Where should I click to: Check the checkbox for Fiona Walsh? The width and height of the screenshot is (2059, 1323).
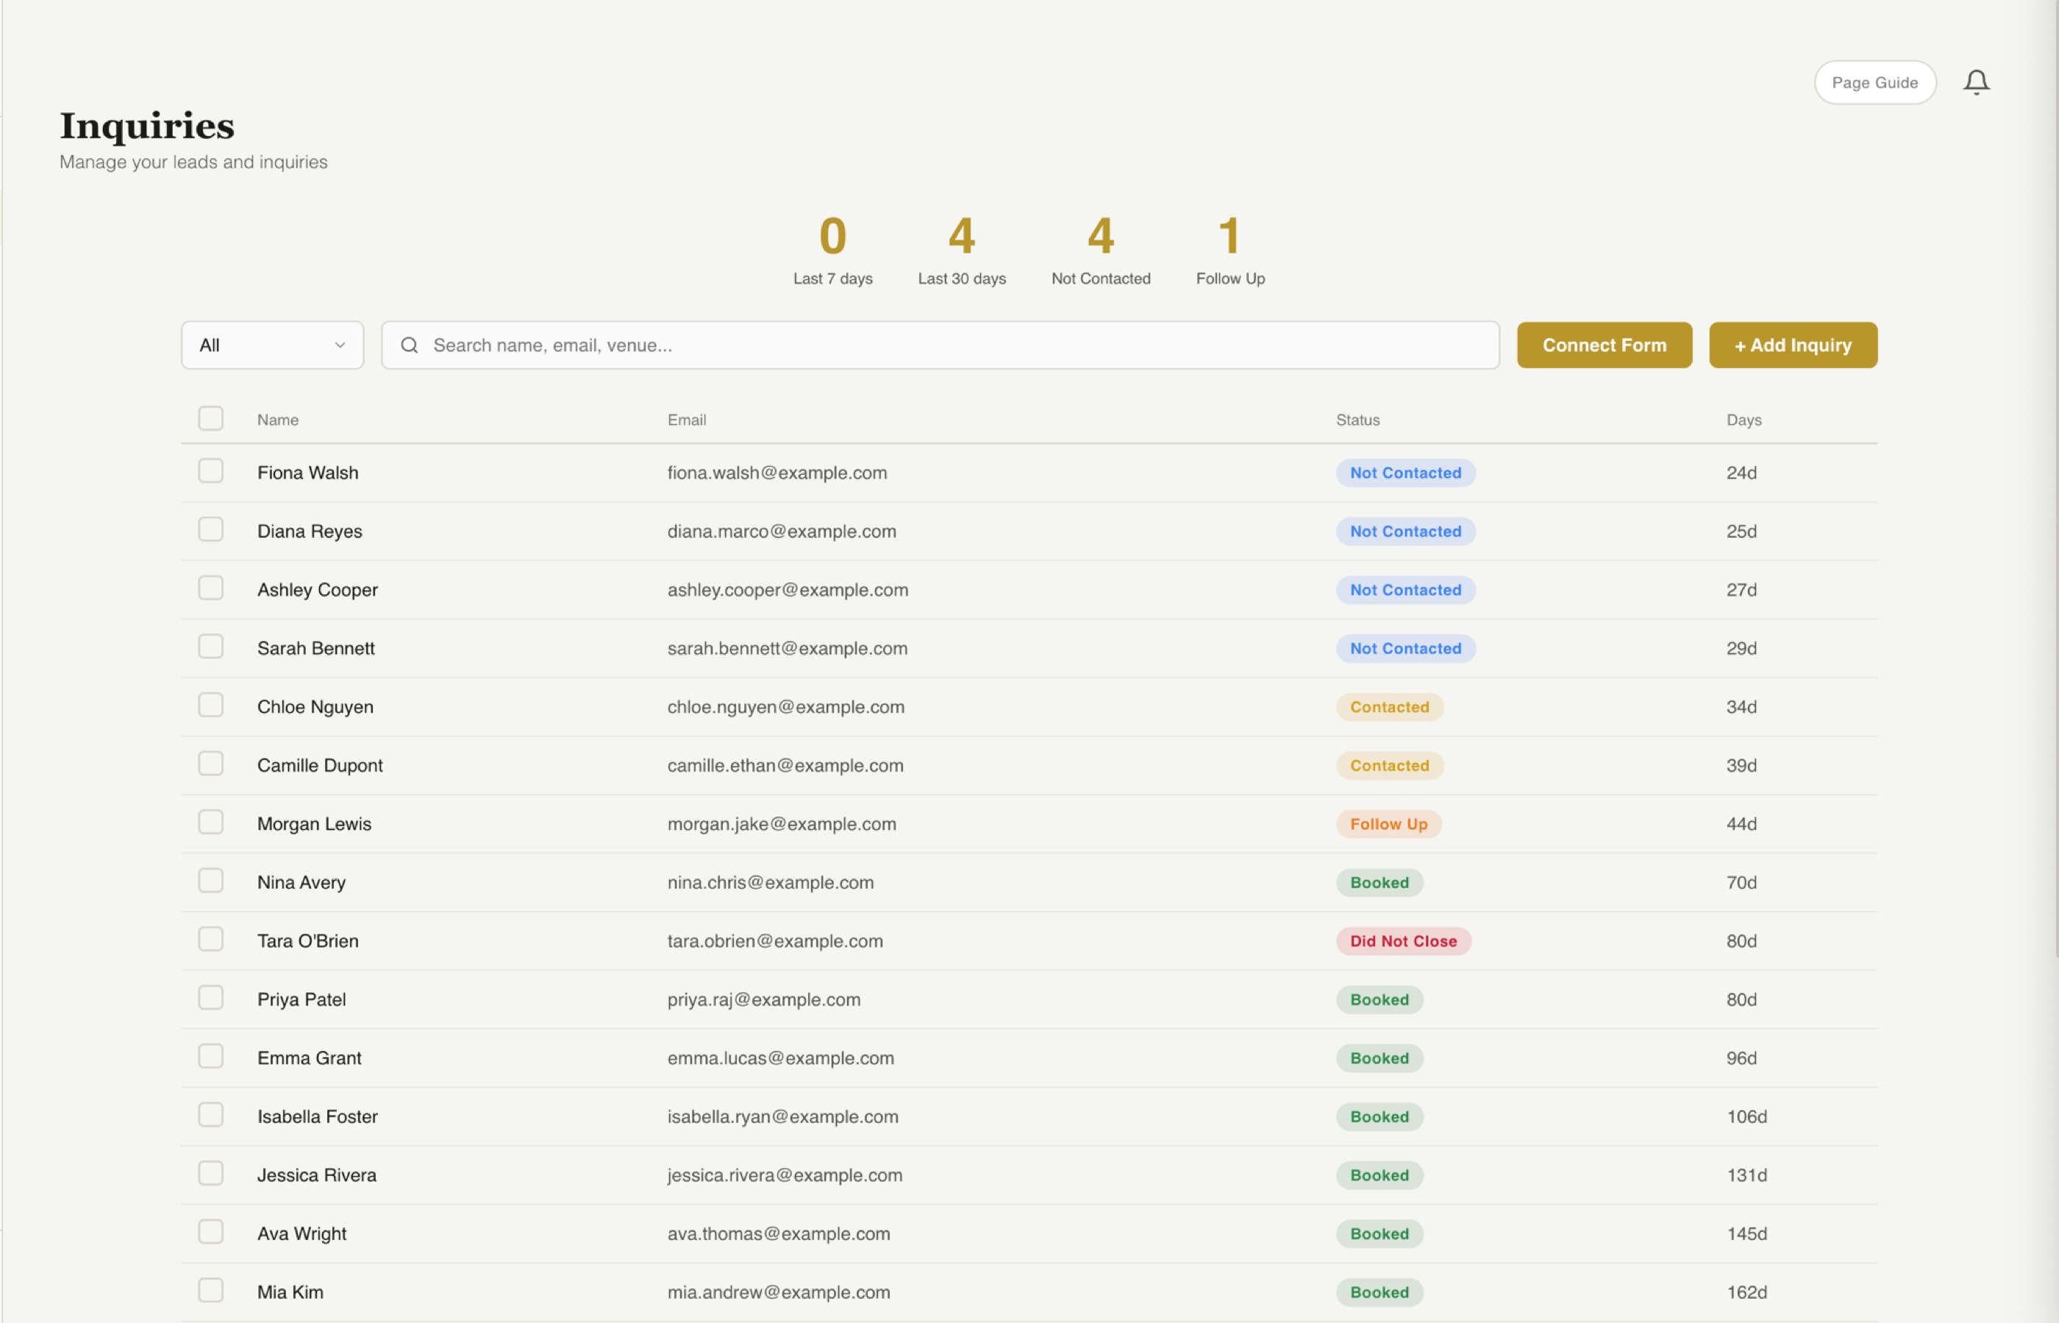coord(210,471)
